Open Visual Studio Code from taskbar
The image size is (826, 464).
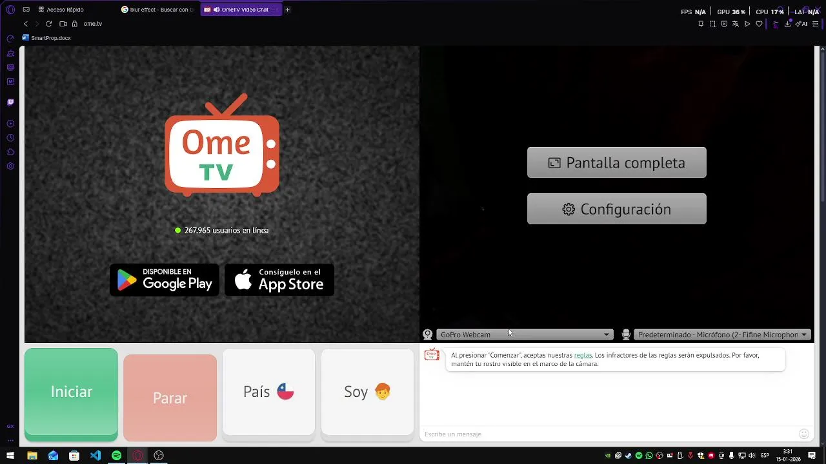(96, 456)
